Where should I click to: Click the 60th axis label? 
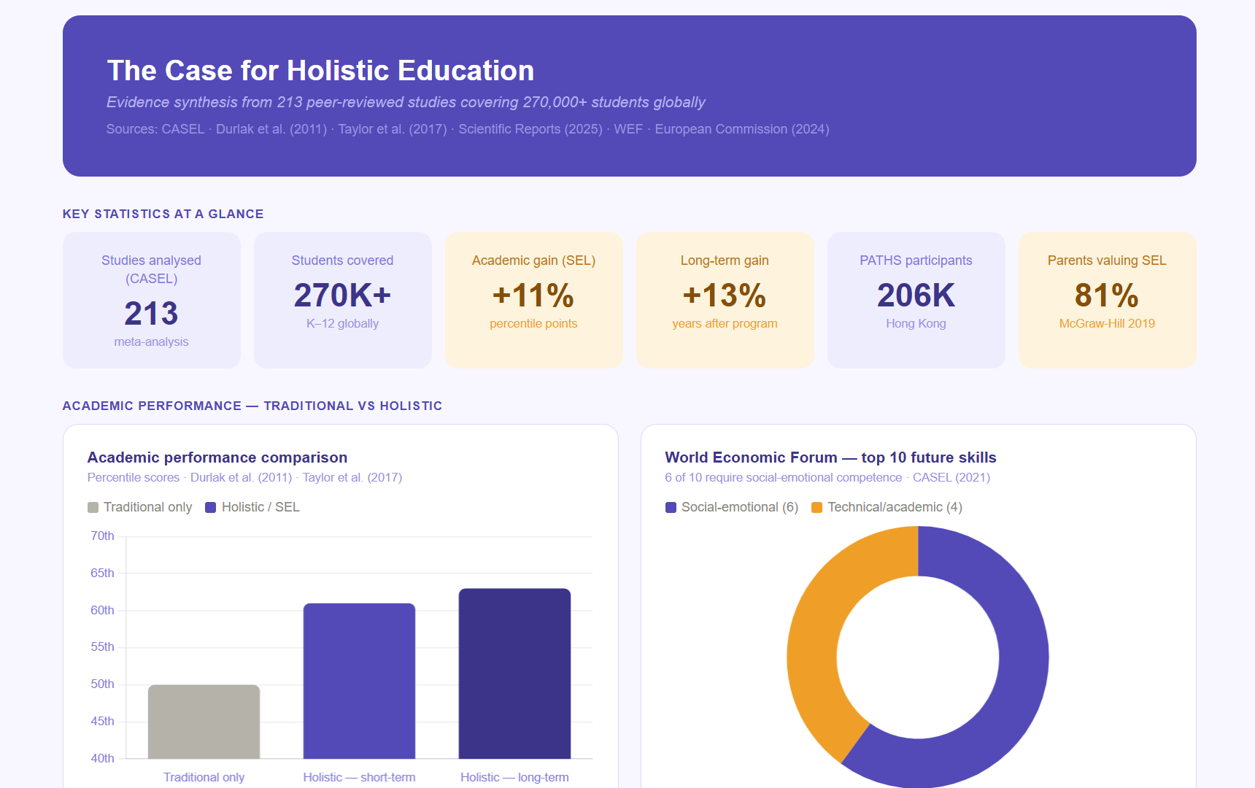[x=102, y=610]
